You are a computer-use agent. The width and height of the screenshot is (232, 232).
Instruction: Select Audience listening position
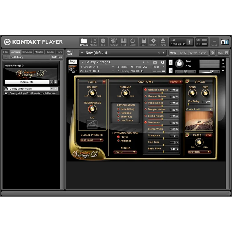118,141
